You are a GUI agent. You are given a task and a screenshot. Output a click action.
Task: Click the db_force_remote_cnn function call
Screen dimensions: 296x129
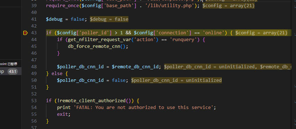click(94, 46)
